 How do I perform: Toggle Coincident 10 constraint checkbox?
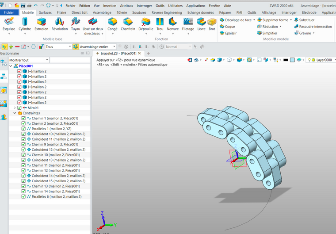pyautogui.click(x=23, y=134)
